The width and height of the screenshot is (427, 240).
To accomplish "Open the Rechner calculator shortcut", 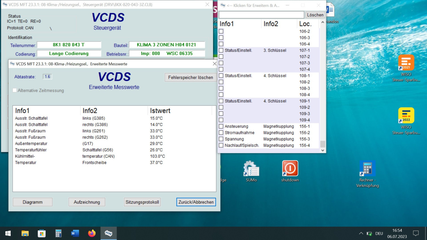I will tap(367, 171).
